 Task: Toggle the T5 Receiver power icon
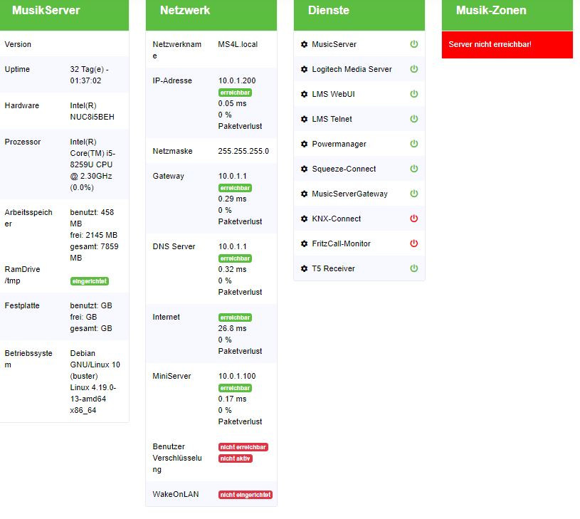click(x=414, y=268)
